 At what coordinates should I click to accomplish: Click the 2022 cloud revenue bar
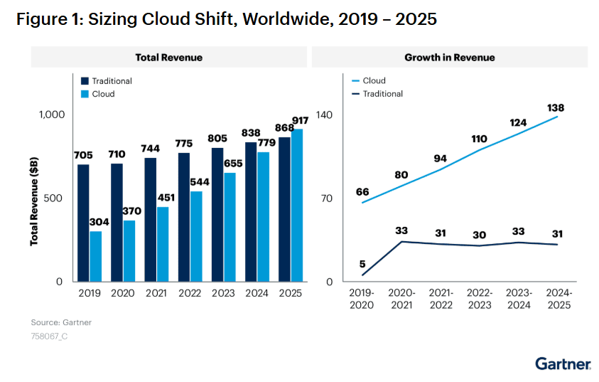196,237
